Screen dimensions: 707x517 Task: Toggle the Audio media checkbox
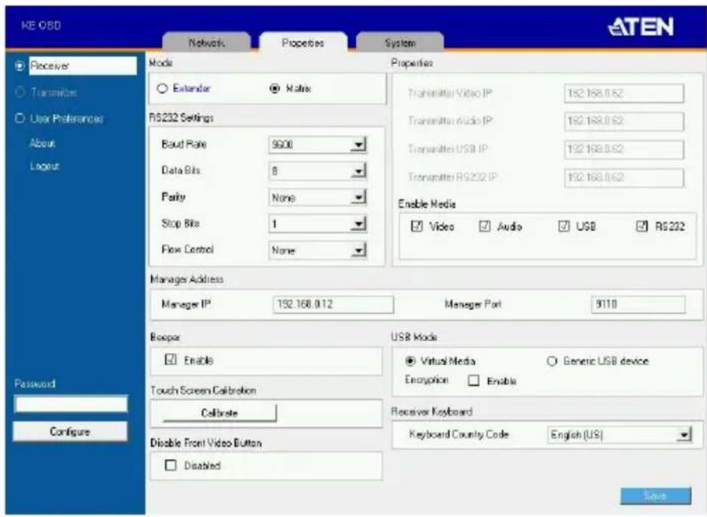coord(485,227)
